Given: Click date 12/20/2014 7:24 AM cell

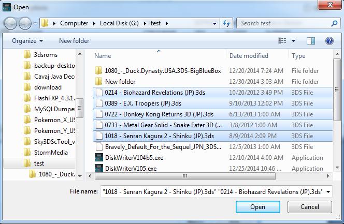Looking at the screenshot, I should pos(256,71).
